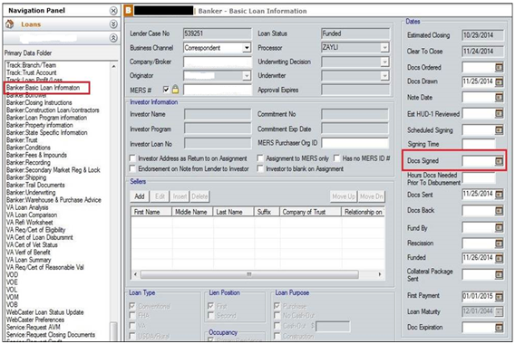
Task: Open VA Loan Analysis screen
Action: pyautogui.click(x=27, y=207)
